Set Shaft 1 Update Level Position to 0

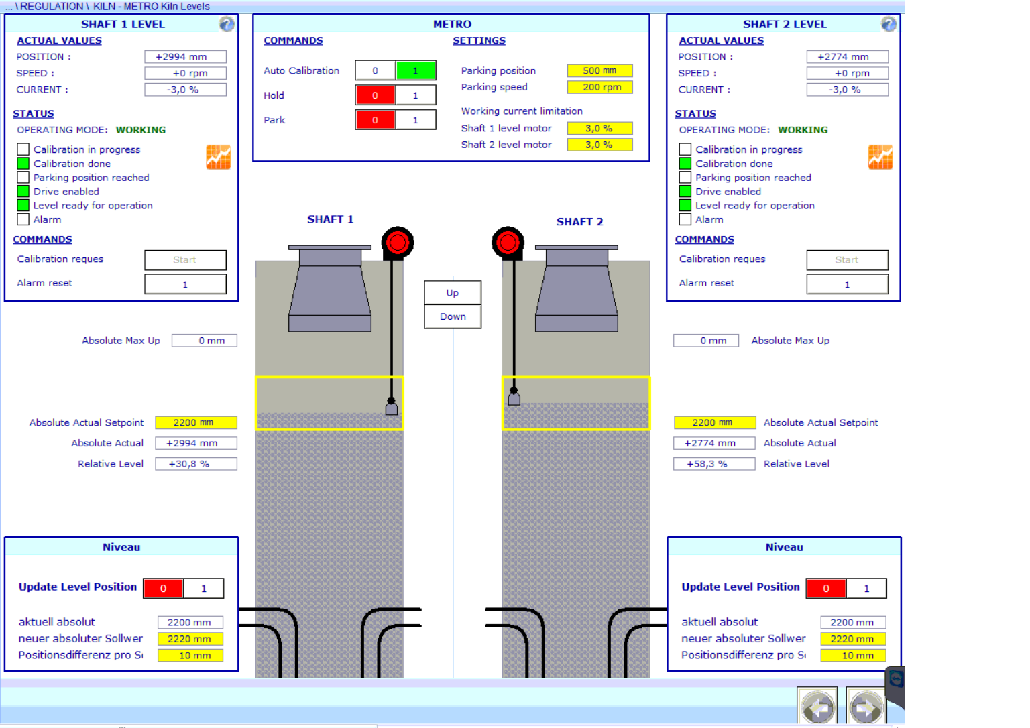coord(164,588)
